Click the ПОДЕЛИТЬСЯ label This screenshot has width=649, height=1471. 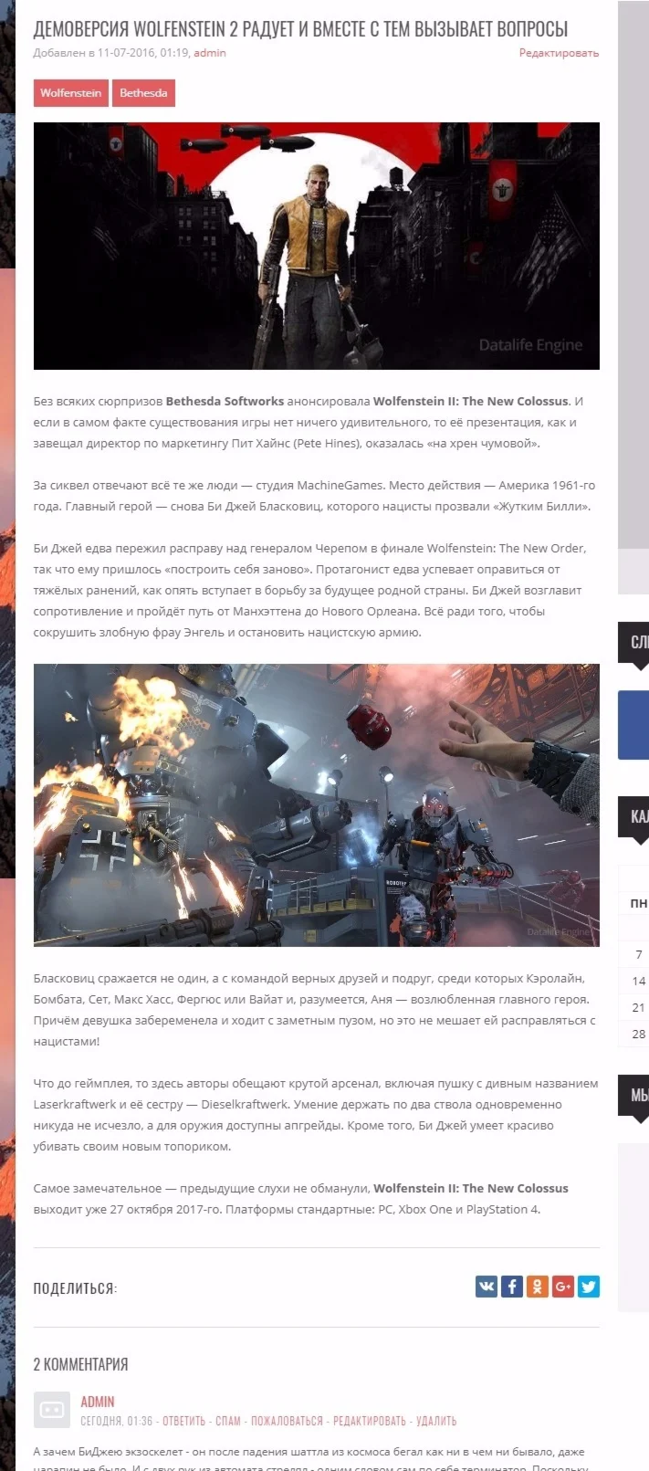(75, 1288)
